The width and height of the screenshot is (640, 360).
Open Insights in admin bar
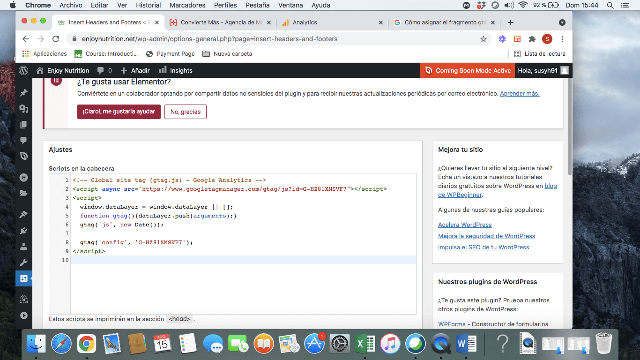point(176,70)
